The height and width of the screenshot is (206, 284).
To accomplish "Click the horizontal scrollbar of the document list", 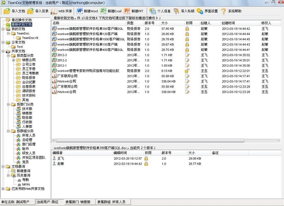I will [150, 141].
